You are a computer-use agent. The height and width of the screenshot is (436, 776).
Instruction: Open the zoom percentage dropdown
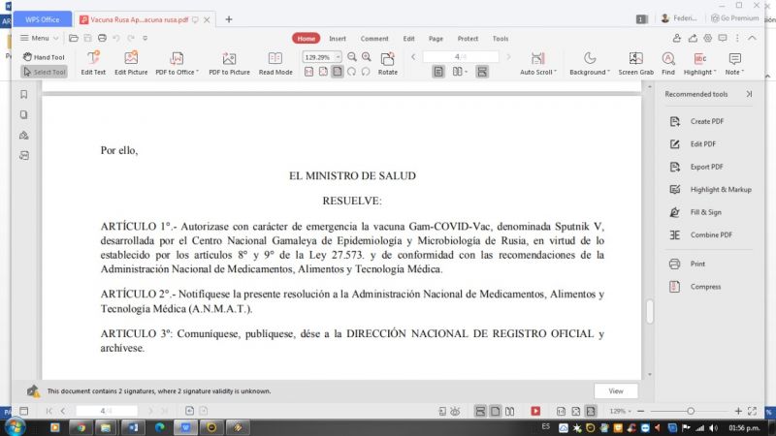(338, 57)
